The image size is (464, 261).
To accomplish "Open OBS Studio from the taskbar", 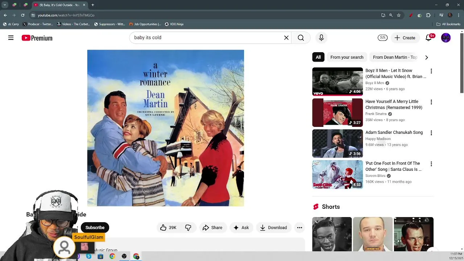I will (124, 256).
